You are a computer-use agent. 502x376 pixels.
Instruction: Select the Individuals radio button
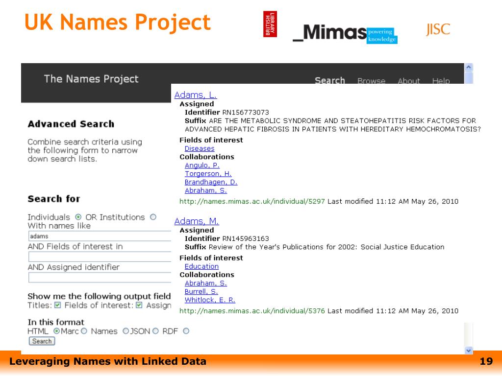tap(78, 217)
